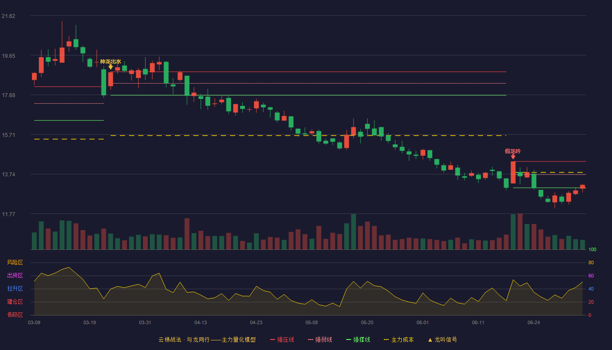Image resolution: width=612 pixels, height=350 pixels.
Task: Toggle the 强弱线 legend entry
Action: pyautogui.click(x=320, y=339)
